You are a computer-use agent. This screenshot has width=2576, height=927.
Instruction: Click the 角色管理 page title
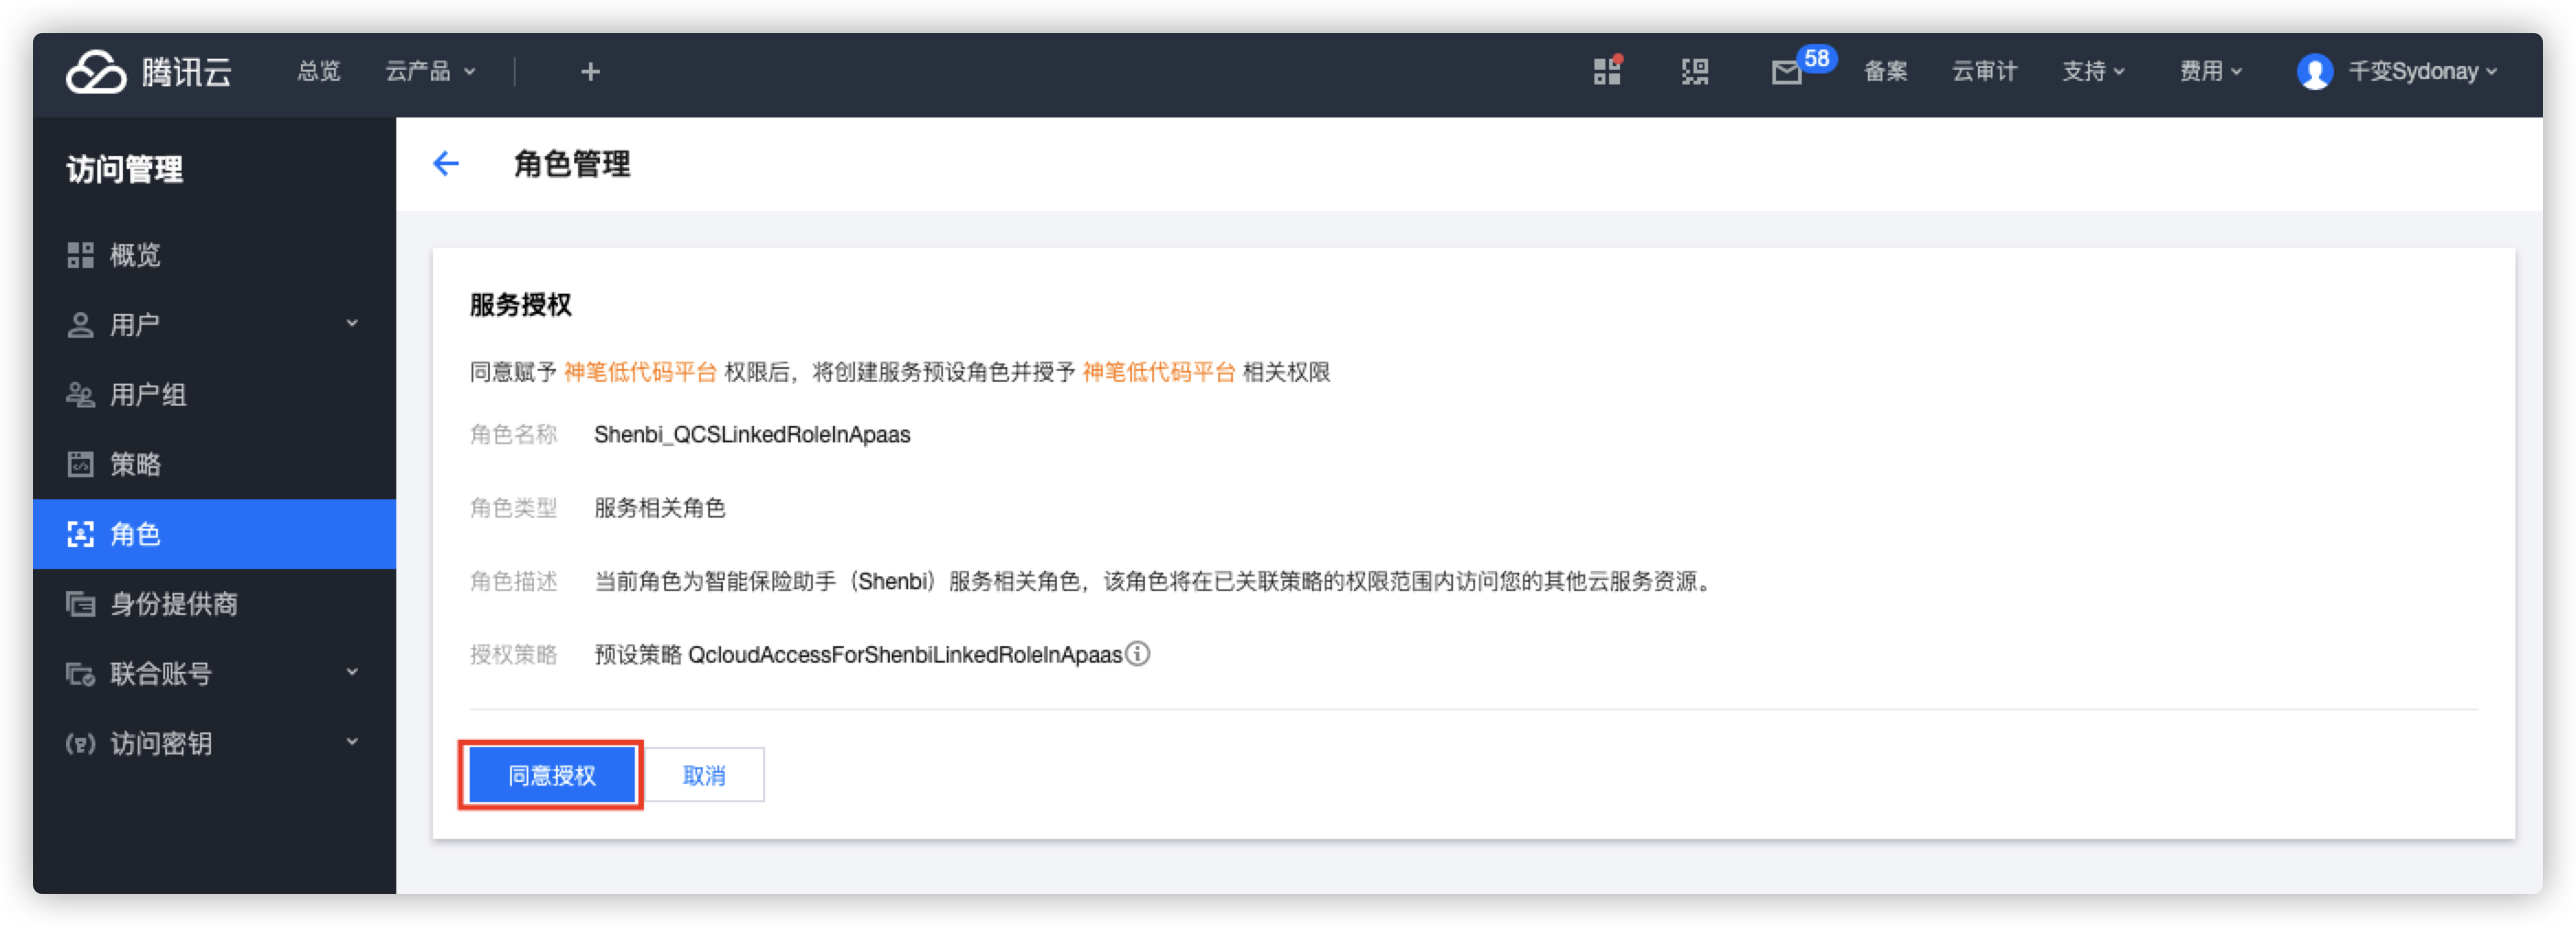(572, 164)
